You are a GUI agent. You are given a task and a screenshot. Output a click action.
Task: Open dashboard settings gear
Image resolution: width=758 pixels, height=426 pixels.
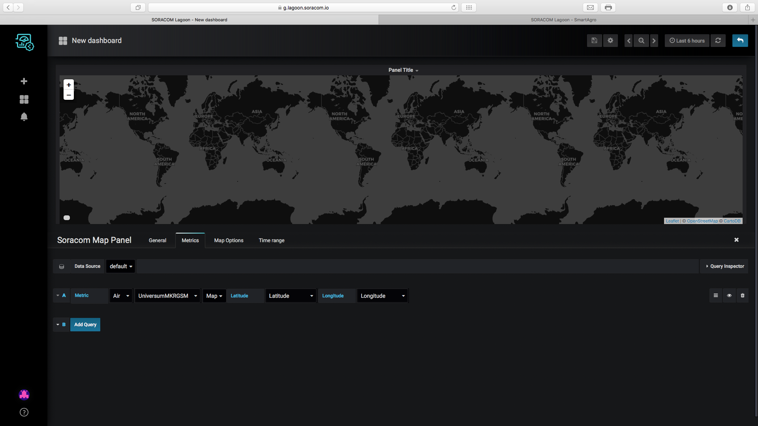(610, 41)
